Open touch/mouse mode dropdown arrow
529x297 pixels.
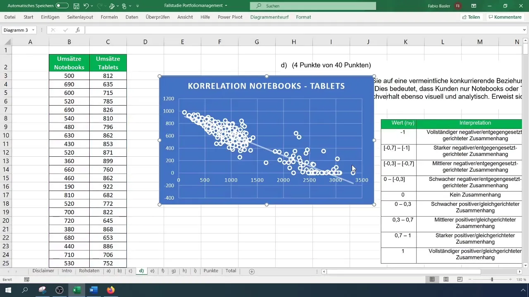[x=130, y=6]
